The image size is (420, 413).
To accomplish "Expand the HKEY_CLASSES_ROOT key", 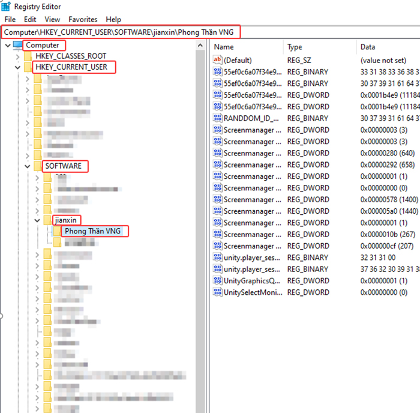I will pos(17,56).
